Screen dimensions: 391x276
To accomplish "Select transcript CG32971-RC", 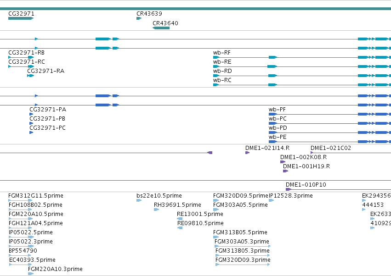I will pos(27,62).
